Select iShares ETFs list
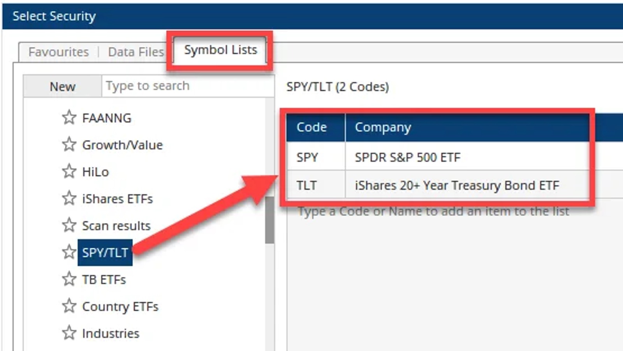This screenshot has width=623, height=351. [117, 198]
